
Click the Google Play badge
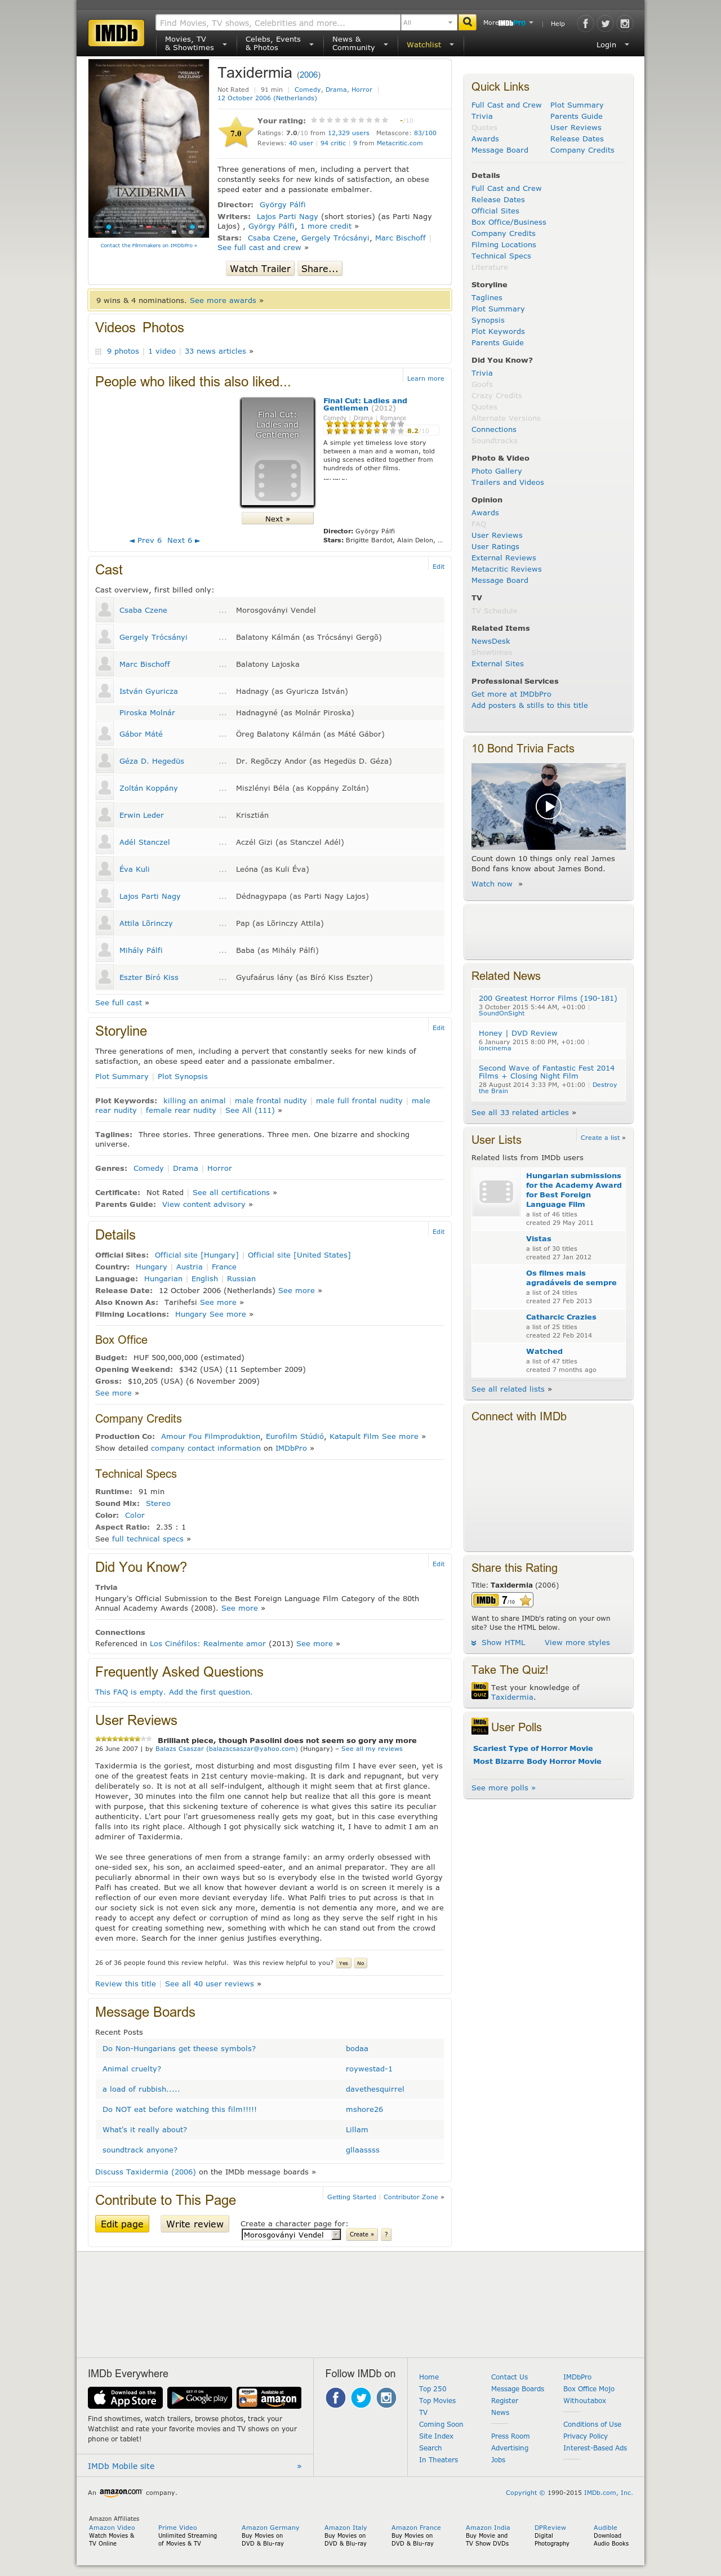(199, 2397)
